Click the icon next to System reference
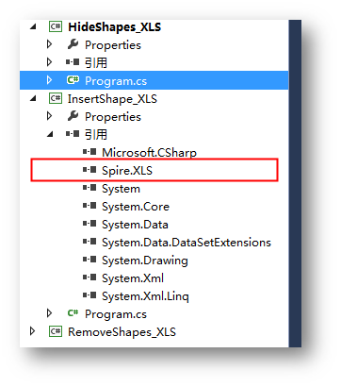The image size is (341, 387). pyautogui.click(x=89, y=188)
